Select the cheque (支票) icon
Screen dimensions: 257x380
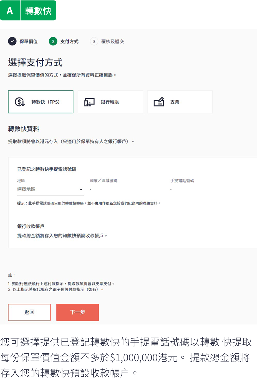[159, 102]
